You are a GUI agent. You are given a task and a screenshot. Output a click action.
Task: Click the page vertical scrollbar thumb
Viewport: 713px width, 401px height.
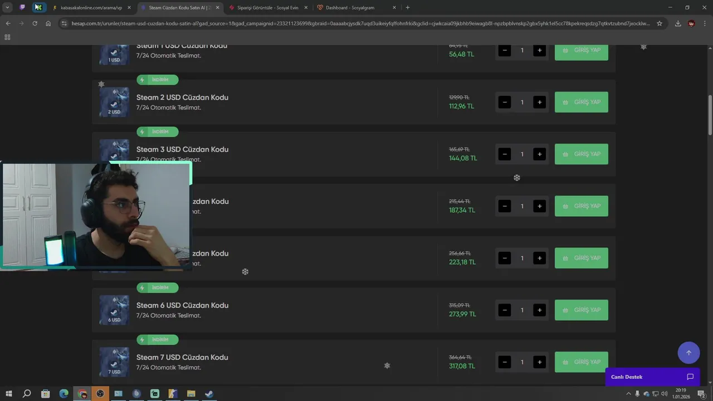coord(710,115)
